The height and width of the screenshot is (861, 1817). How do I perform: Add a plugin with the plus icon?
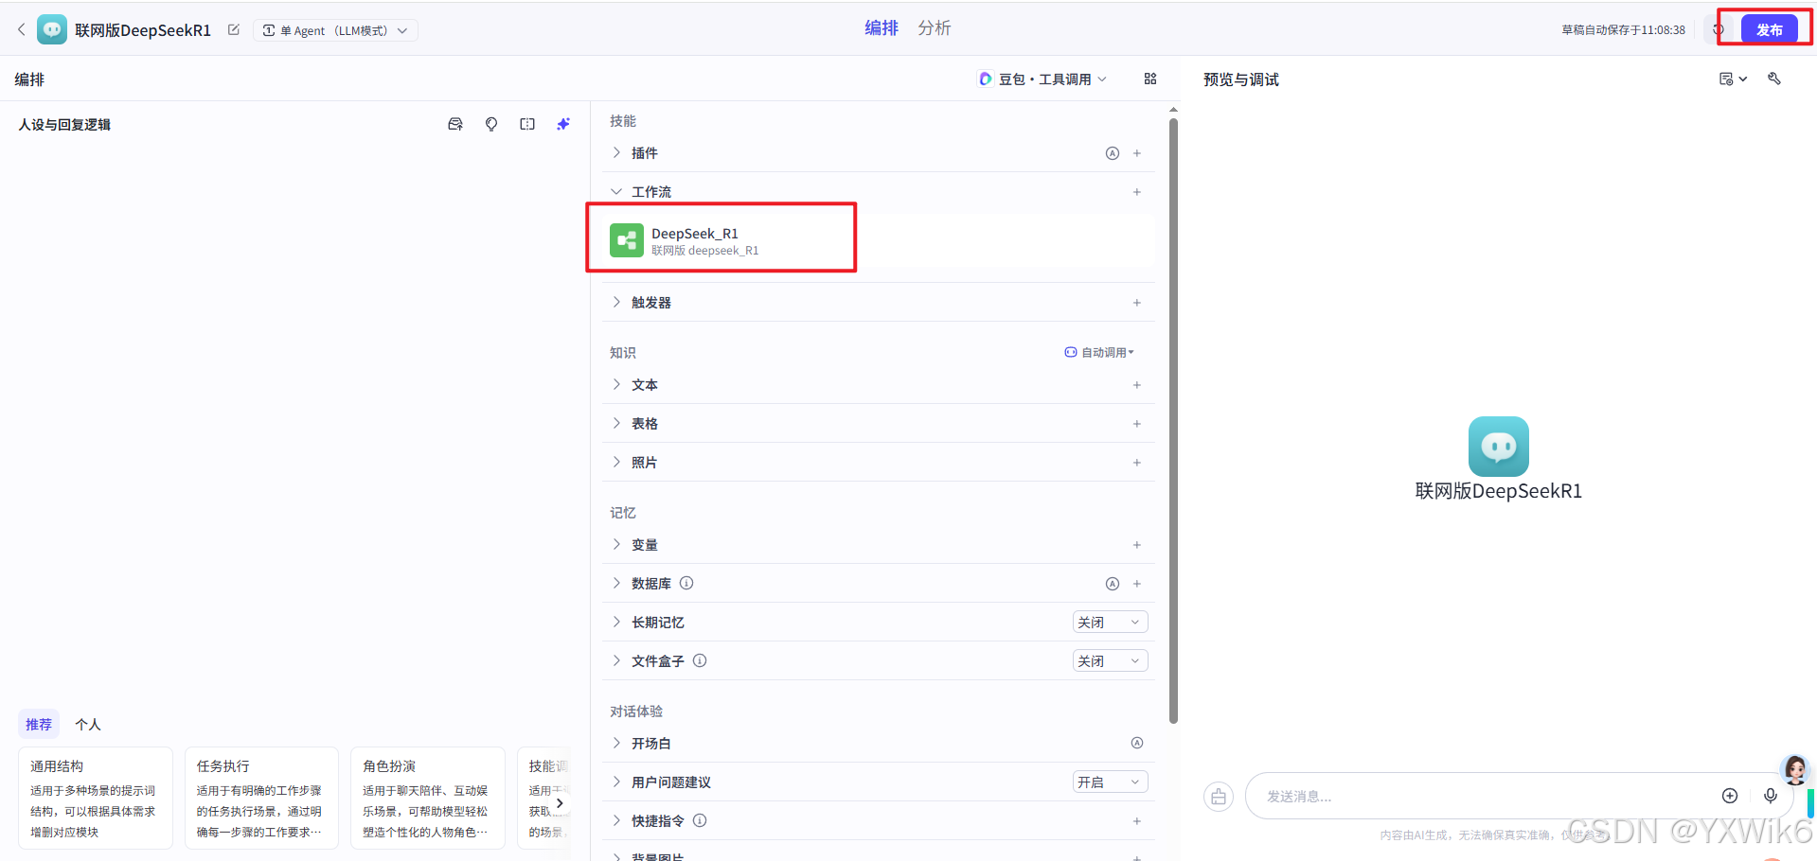tap(1137, 153)
